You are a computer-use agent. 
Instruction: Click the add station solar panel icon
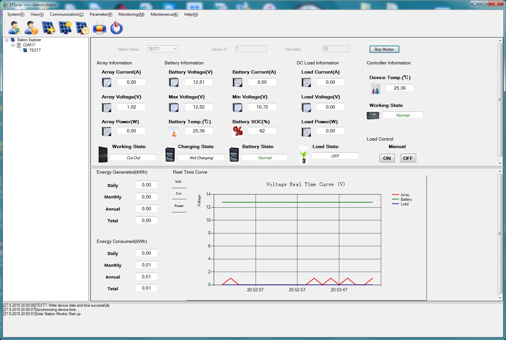pos(48,28)
